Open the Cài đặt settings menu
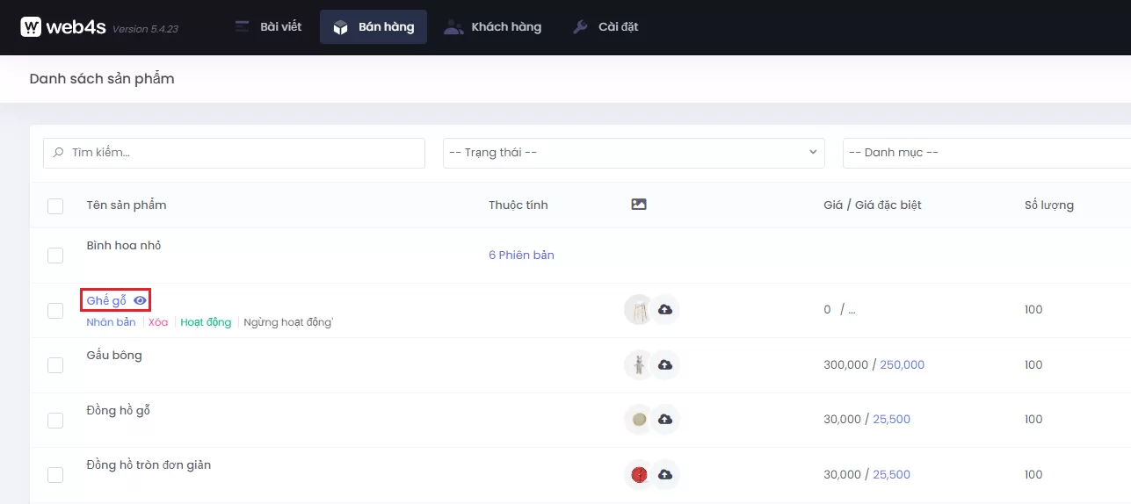This screenshot has width=1131, height=504. (x=605, y=27)
